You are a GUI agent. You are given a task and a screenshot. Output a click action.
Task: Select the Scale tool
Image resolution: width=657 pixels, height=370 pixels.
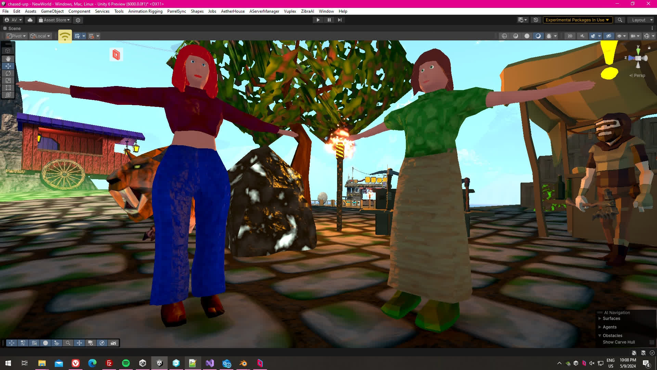click(x=8, y=81)
